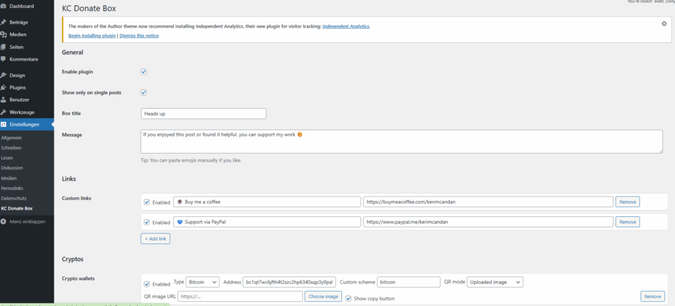Toggle the Enable plugin checkbox
Image resolution: width=675 pixels, height=306 pixels.
tap(144, 71)
